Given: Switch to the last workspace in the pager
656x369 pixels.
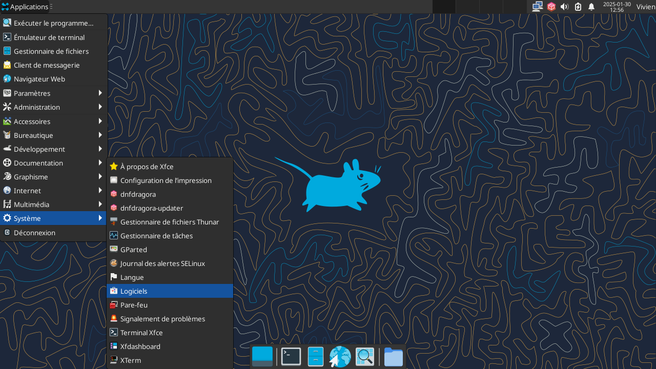Looking at the screenshot, I should pos(514,7).
